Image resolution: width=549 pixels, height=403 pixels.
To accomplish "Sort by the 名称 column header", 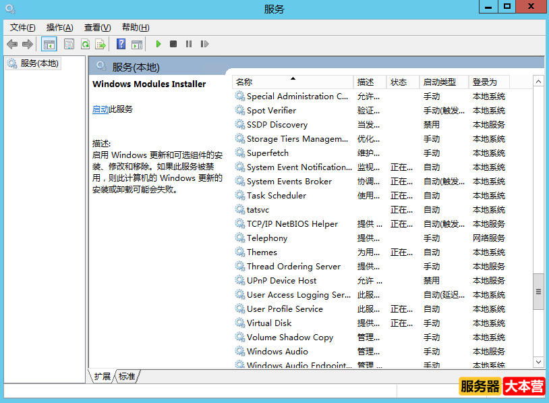I will tap(293, 82).
